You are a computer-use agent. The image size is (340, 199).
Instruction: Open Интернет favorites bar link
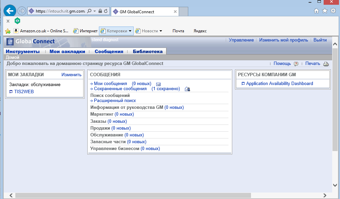tap(85, 31)
